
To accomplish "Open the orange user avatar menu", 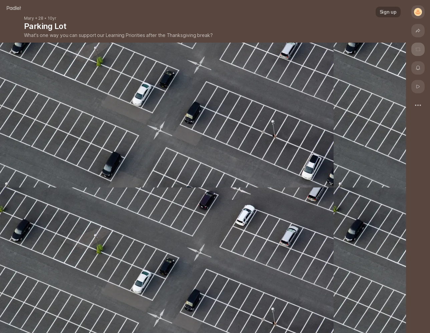I will click(418, 12).
